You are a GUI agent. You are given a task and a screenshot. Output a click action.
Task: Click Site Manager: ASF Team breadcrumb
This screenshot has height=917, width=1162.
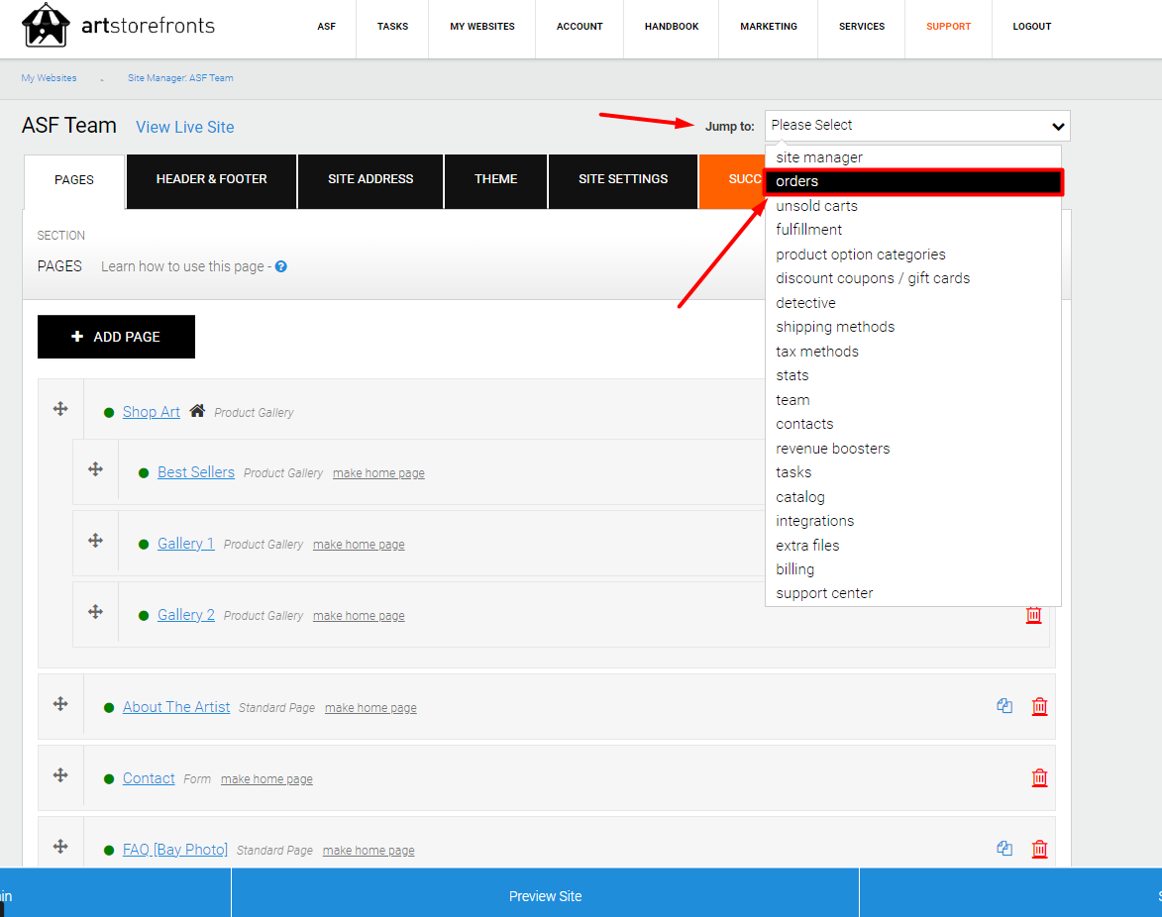click(x=180, y=78)
